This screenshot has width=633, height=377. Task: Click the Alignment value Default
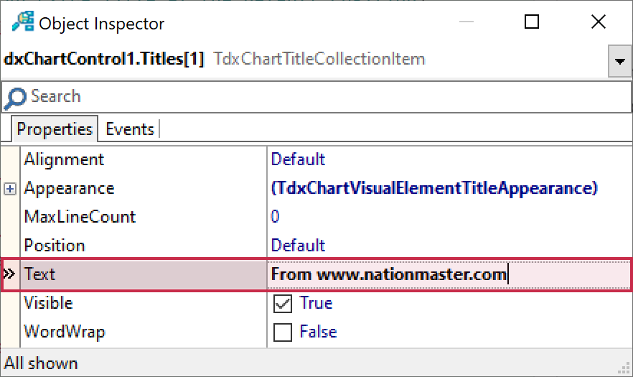pyautogui.click(x=298, y=159)
